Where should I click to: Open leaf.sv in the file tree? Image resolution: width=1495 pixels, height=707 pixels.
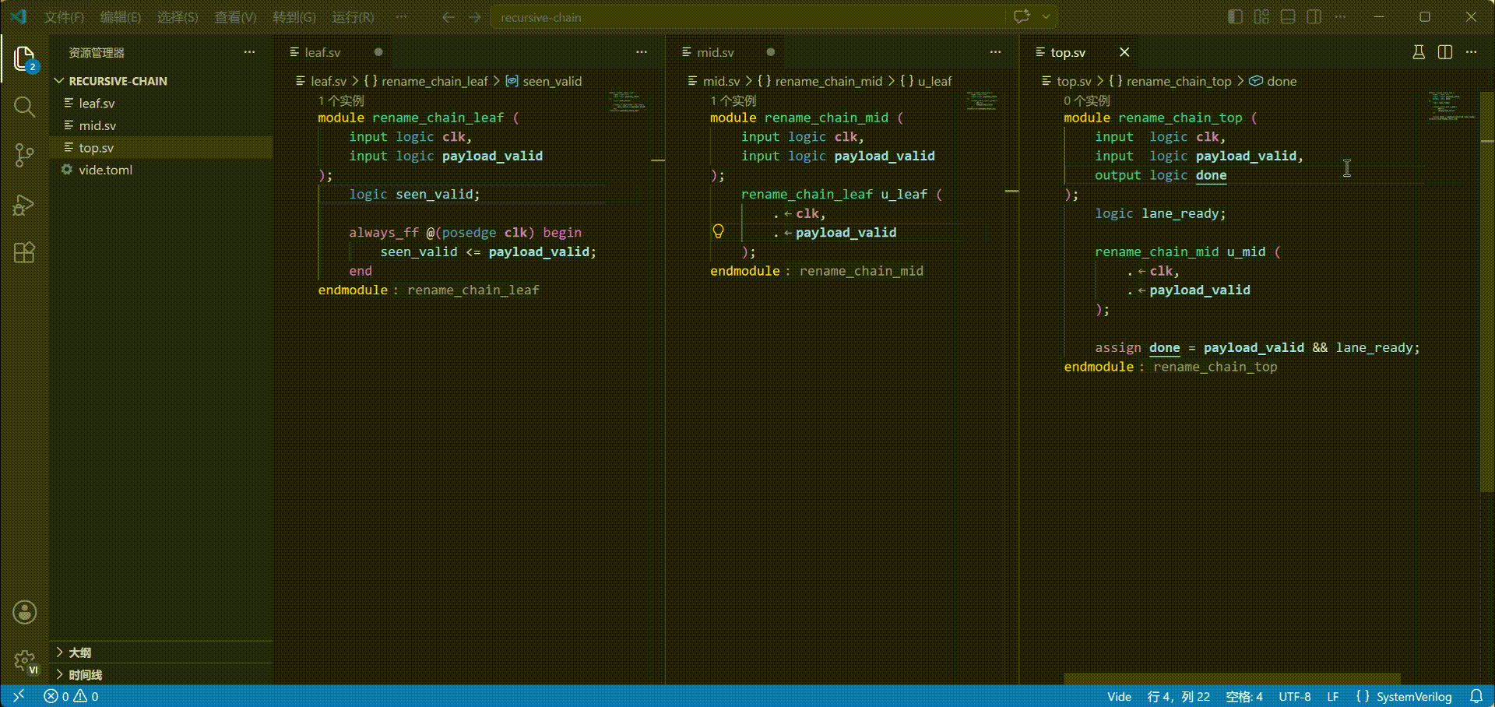[x=97, y=103]
